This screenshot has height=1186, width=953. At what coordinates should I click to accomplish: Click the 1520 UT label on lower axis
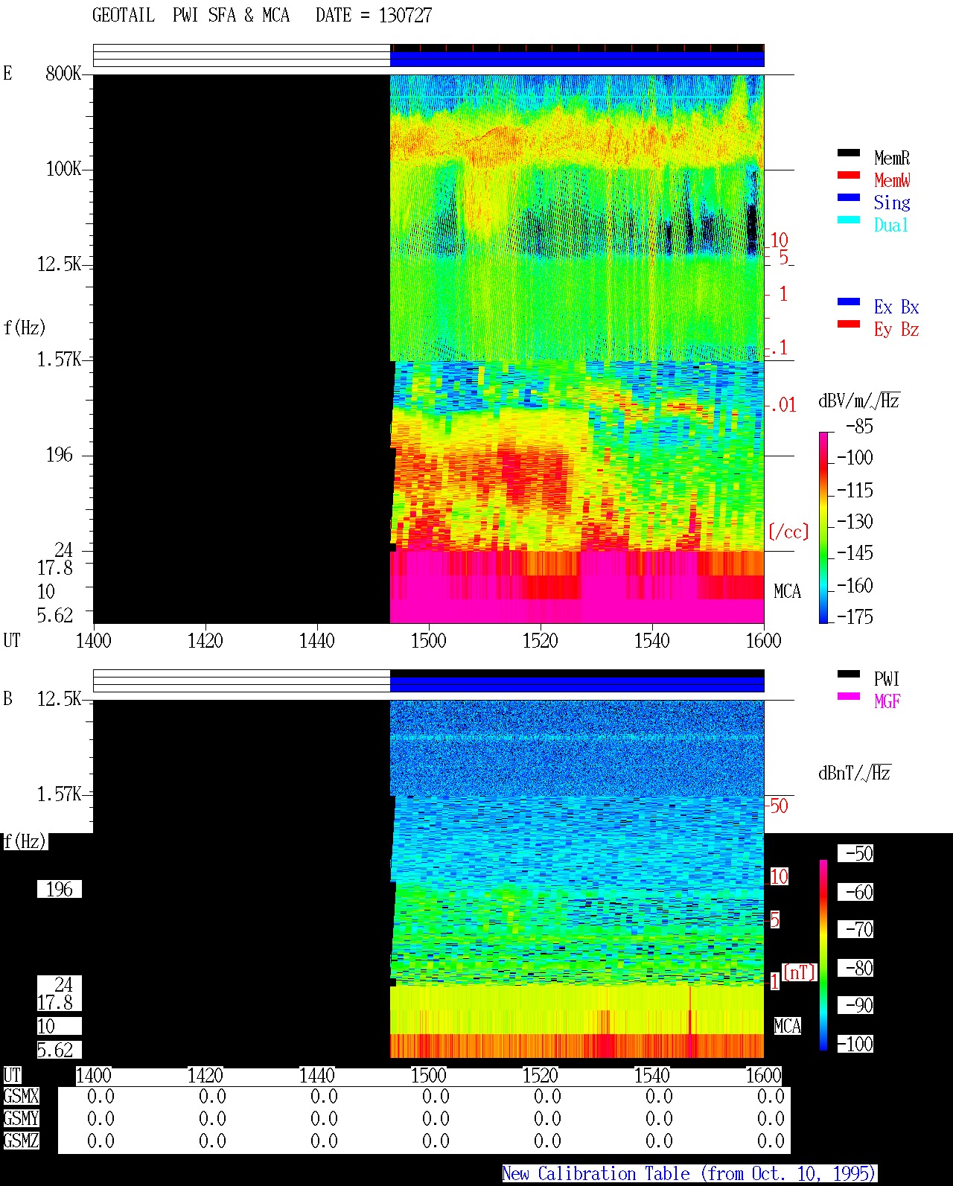[x=540, y=1075]
